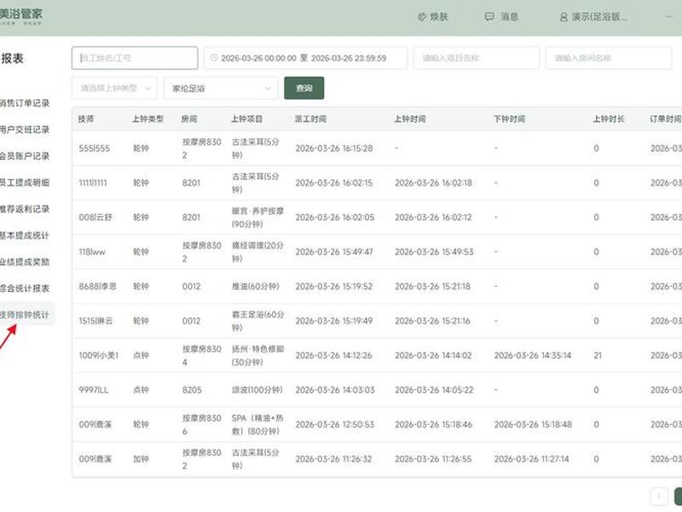Click room cell 按摩房8304
682x512 pixels.
[202, 355]
